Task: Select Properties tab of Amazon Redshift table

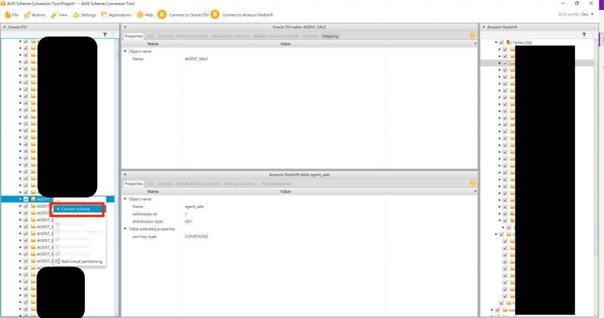Action: (134, 183)
